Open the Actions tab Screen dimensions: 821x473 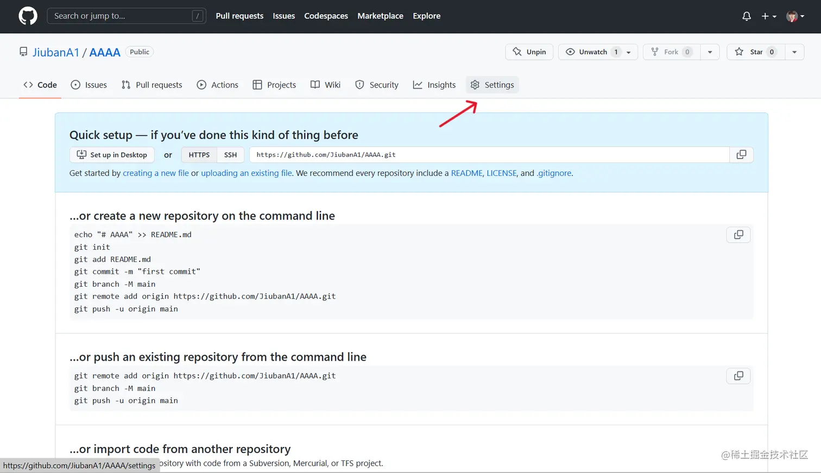click(218, 85)
